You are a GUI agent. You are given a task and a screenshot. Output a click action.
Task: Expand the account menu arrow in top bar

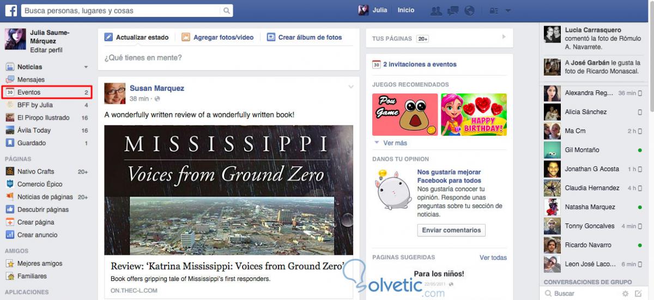click(508, 10)
